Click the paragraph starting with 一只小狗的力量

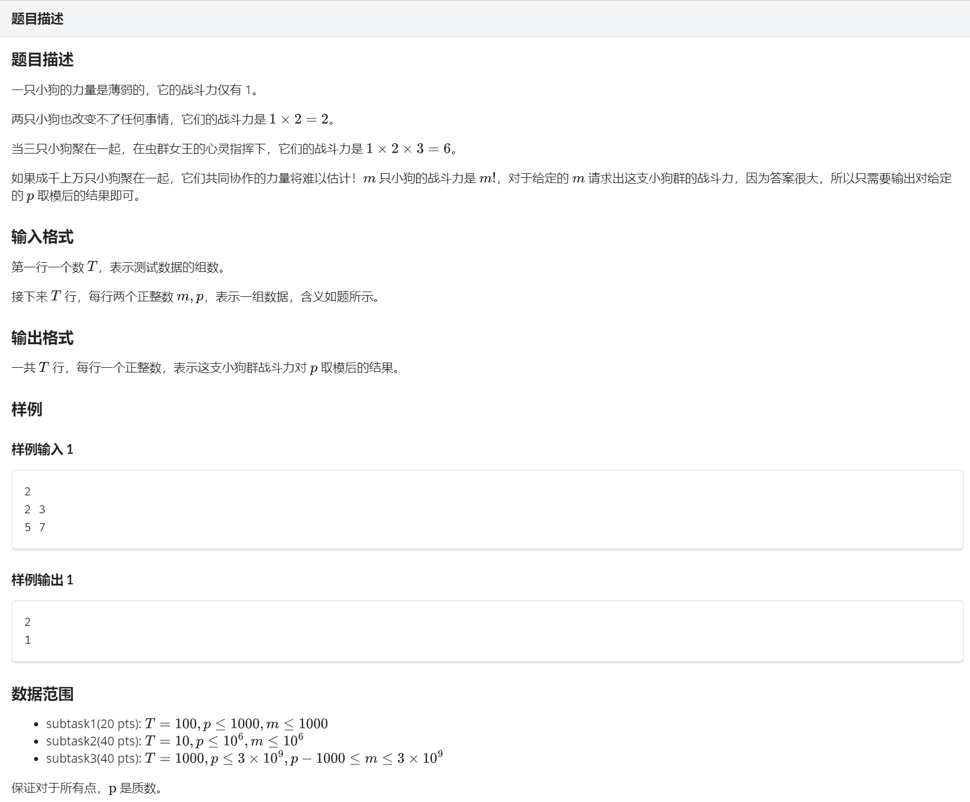(135, 90)
